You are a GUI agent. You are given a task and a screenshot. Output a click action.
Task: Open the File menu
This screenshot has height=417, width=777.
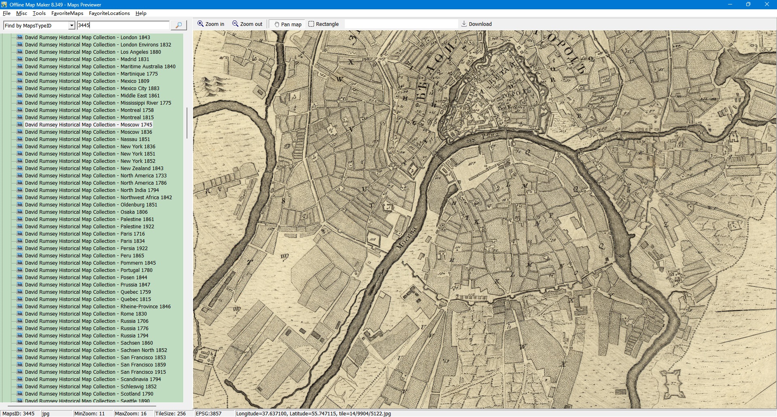pos(6,13)
